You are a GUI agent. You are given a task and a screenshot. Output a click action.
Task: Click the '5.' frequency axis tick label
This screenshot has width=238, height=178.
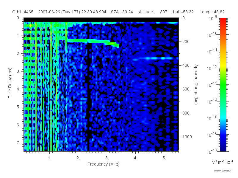[164, 158]
